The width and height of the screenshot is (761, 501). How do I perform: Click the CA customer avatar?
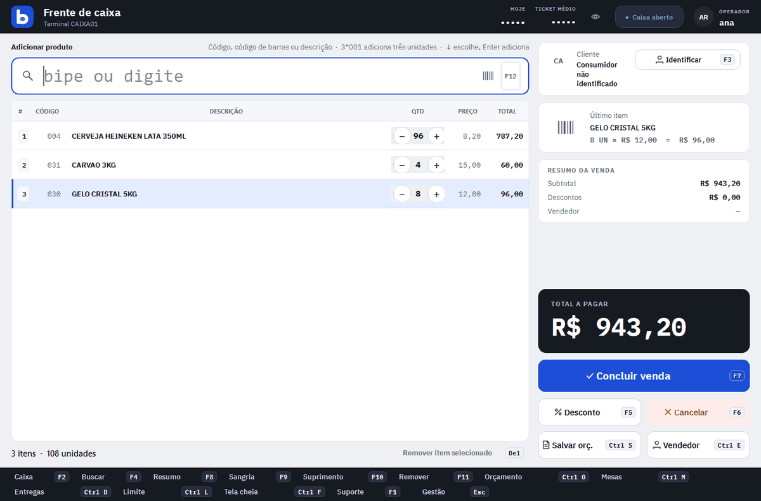[x=558, y=61]
